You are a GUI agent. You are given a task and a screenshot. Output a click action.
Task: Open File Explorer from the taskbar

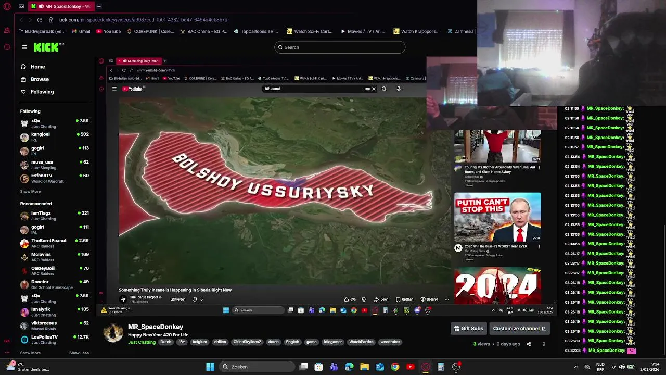pyautogui.click(x=364, y=367)
